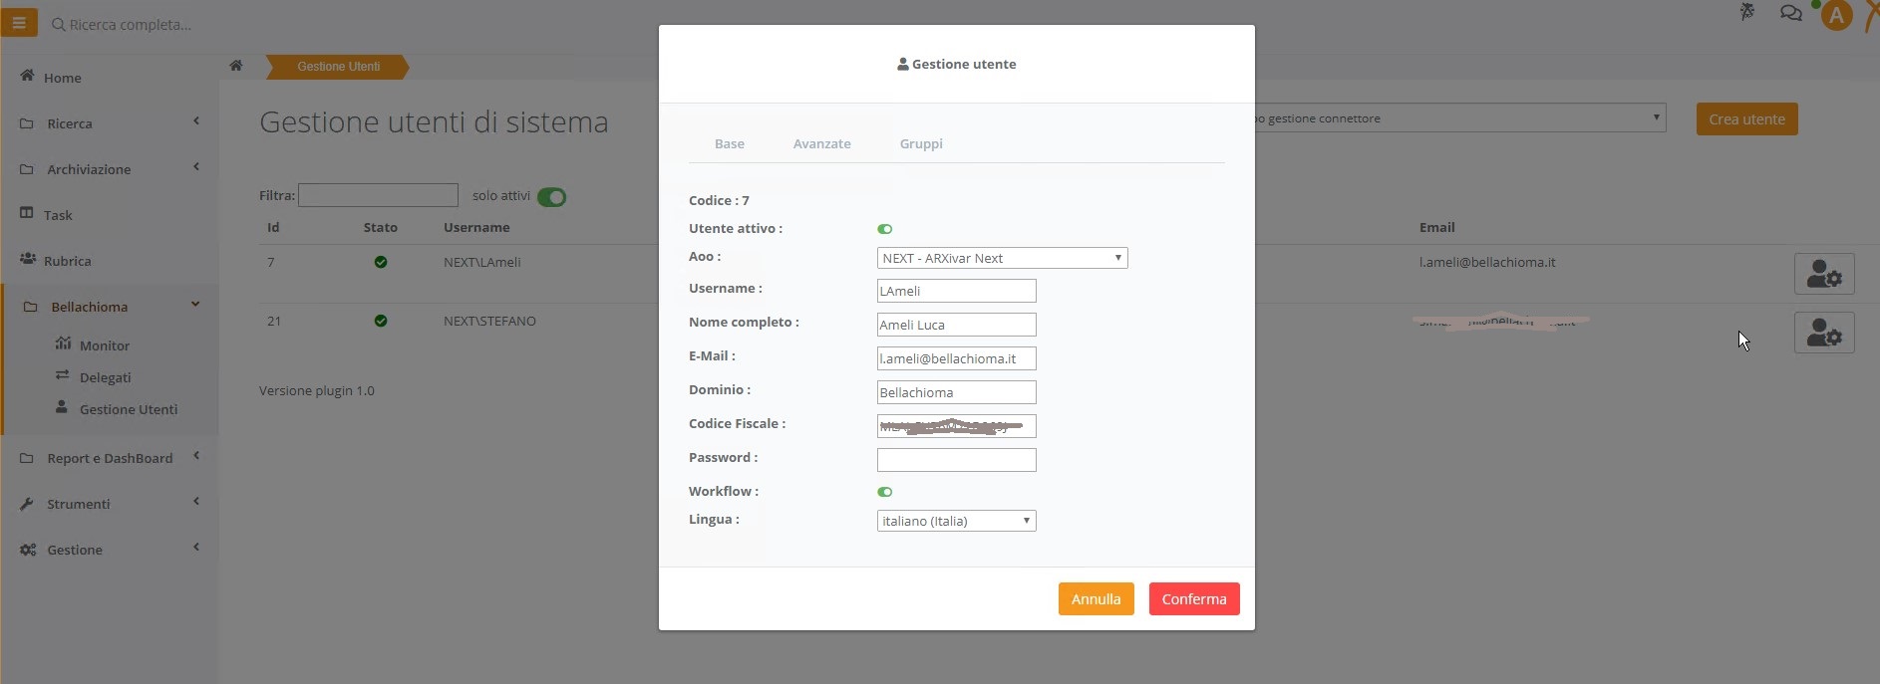Toggle the solo attivi switch

pos(551,197)
